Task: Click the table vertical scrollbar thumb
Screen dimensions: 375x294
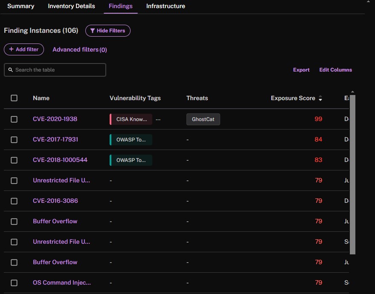Action: coord(352,175)
